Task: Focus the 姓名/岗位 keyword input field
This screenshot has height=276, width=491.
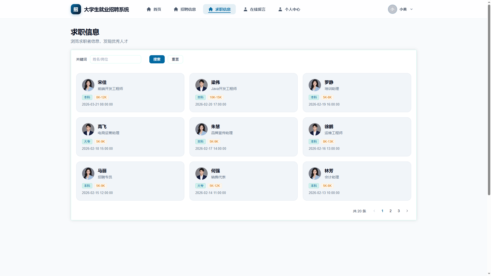Action: tap(116, 59)
